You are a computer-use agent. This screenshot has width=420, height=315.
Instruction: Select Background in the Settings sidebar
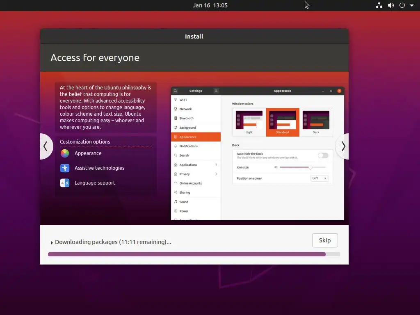coord(196,128)
